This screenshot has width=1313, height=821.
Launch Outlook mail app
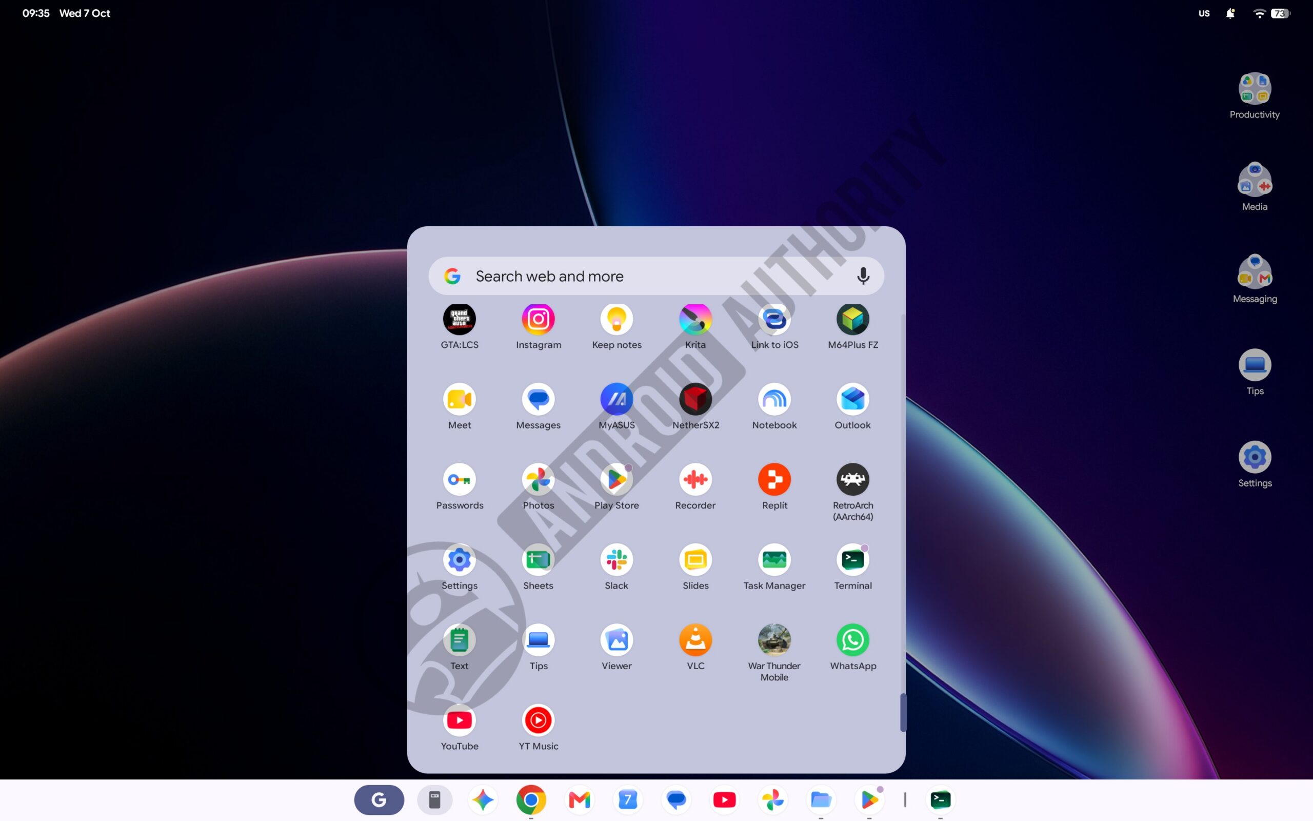pyautogui.click(x=852, y=400)
